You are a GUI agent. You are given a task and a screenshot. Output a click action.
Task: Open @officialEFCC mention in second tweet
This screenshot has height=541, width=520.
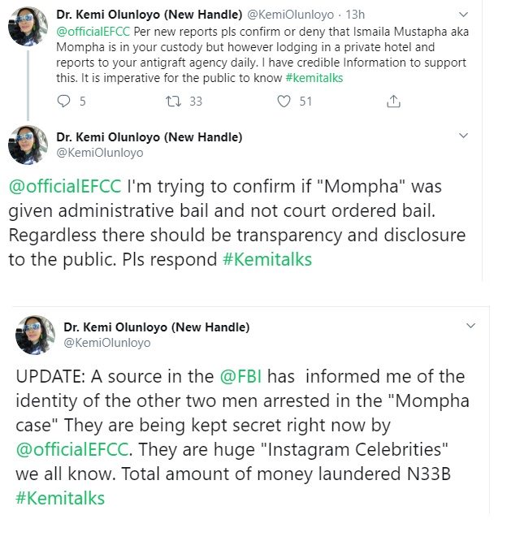(65, 186)
